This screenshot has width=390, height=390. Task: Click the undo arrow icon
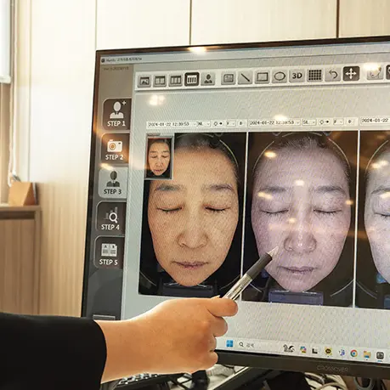click(x=333, y=75)
